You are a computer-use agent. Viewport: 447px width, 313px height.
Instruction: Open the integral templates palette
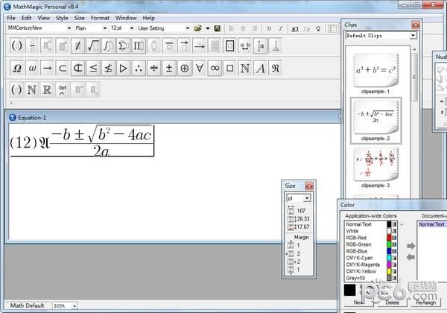tap(108, 45)
